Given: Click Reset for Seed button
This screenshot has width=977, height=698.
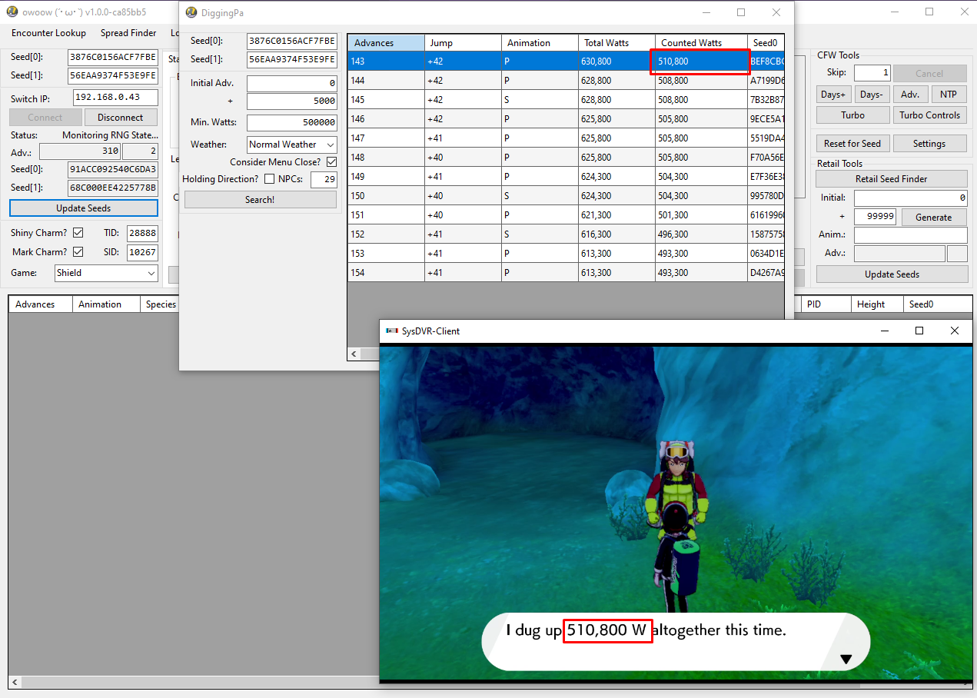Looking at the screenshot, I should (852, 144).
